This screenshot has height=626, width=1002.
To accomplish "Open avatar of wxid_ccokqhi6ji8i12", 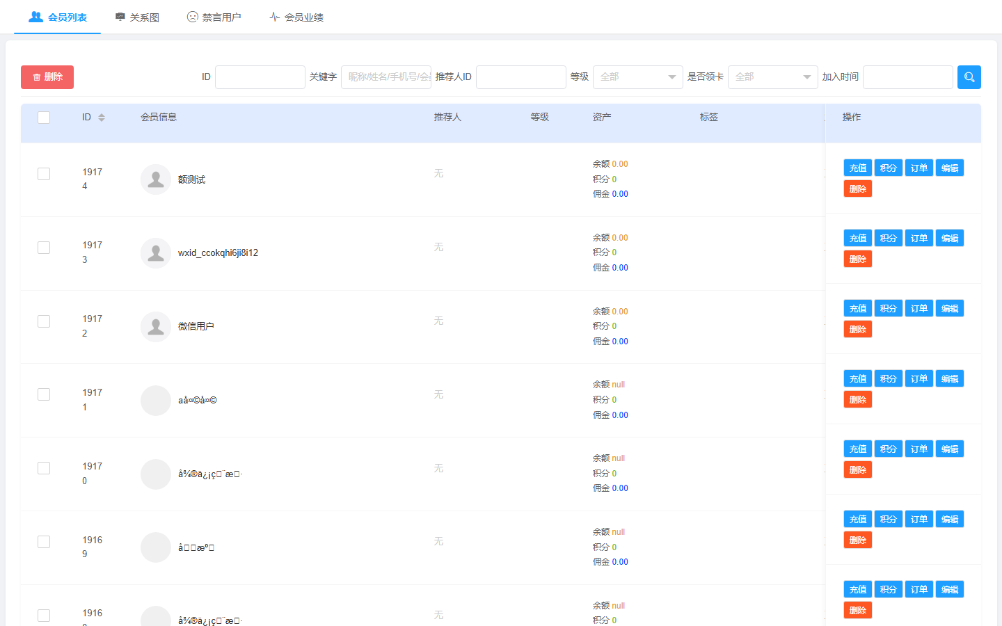I will coord(156,253).
